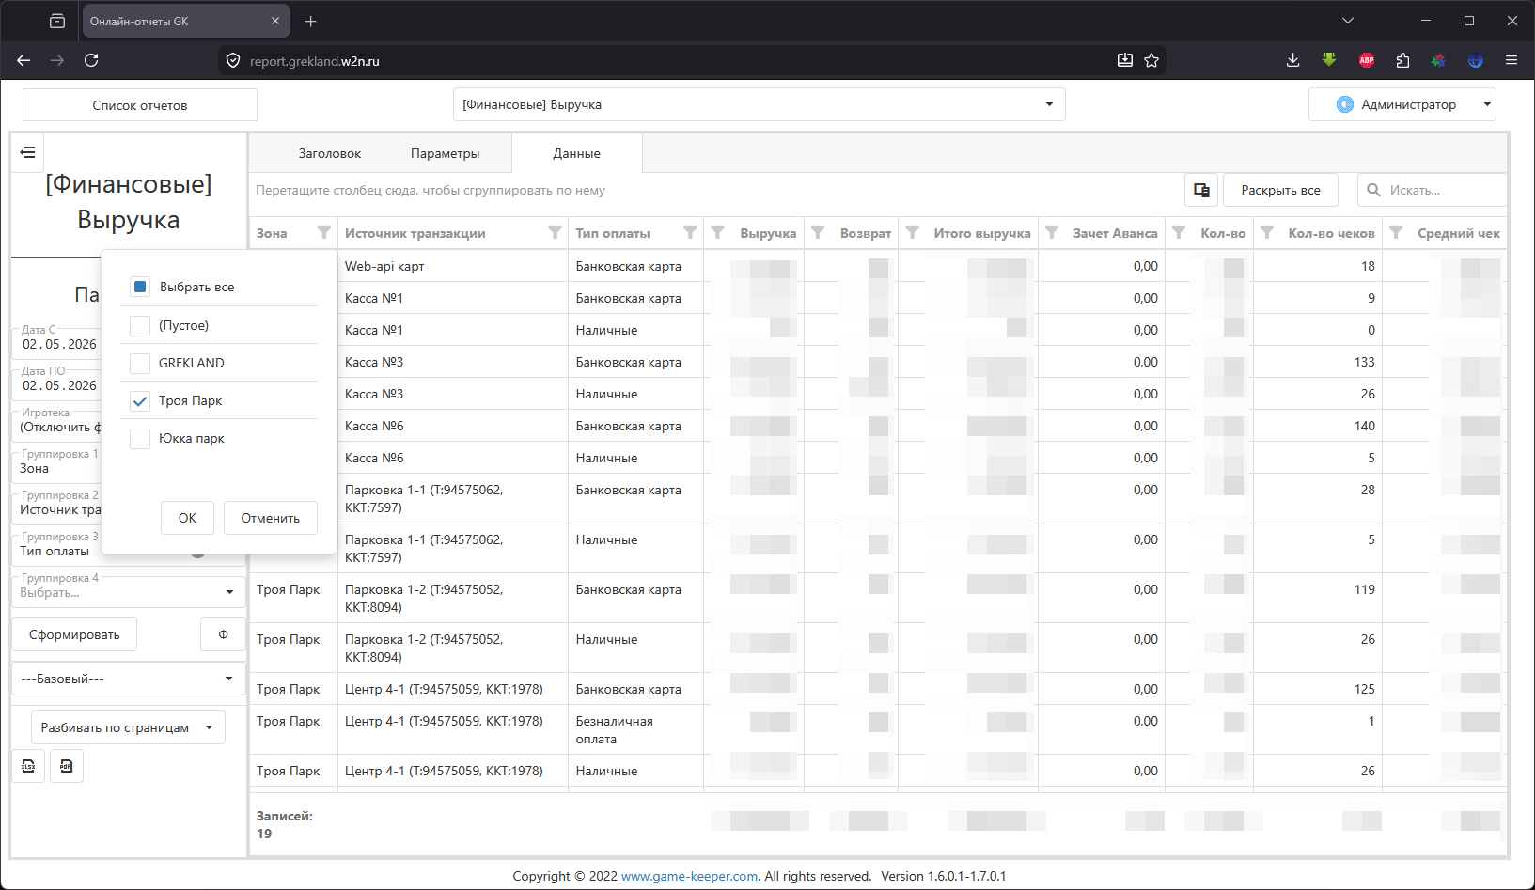Click the Web-api карт row cell
1535x890 pixels.
[453, 266]
